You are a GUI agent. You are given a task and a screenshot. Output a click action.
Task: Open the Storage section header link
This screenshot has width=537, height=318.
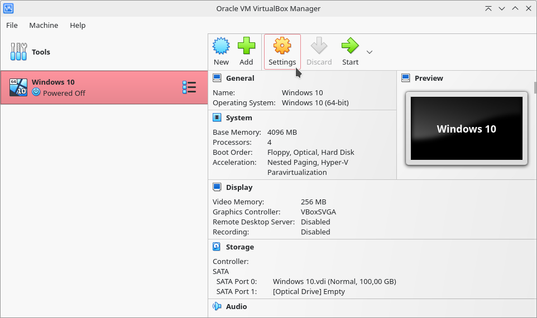[x=239, y=247]
